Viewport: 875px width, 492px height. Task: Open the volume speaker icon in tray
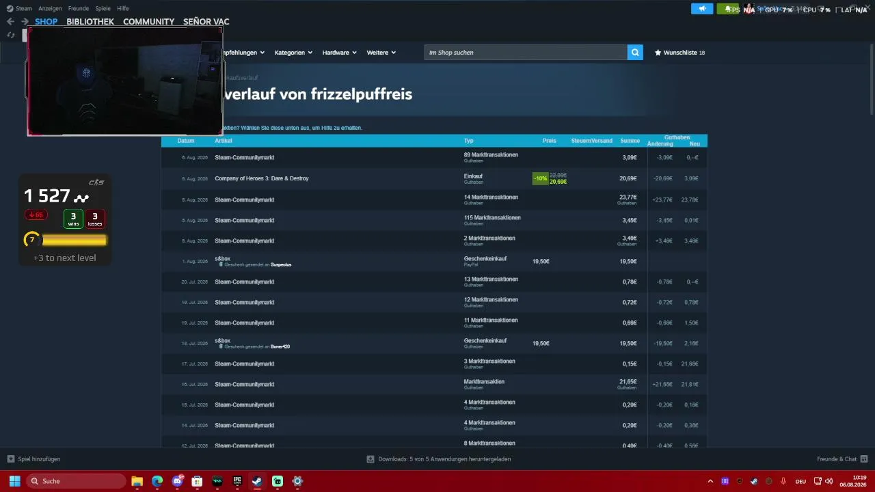pyautogui.click(x=829, y=480)
